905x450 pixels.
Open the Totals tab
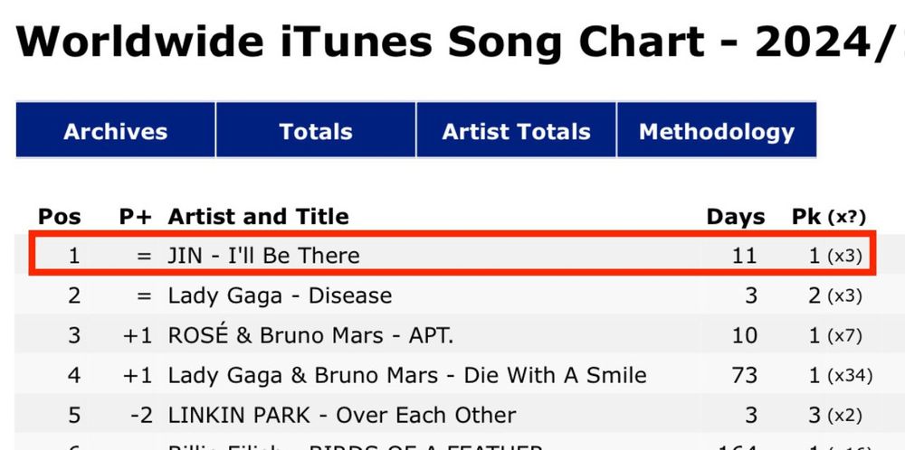pos(316,130)
